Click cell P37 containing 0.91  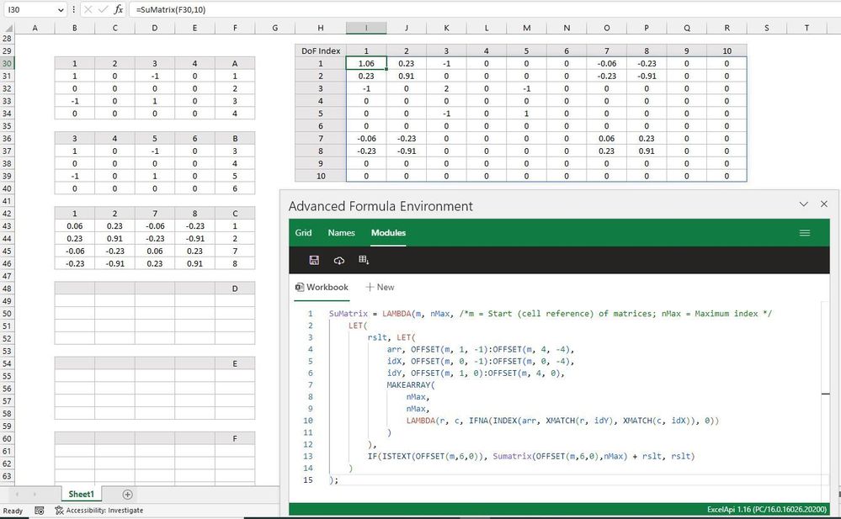click(x=647, y=151)
